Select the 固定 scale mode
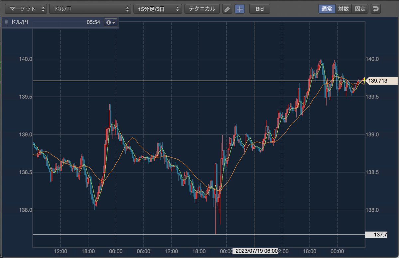399x258 pixels. tap(360, 9)
